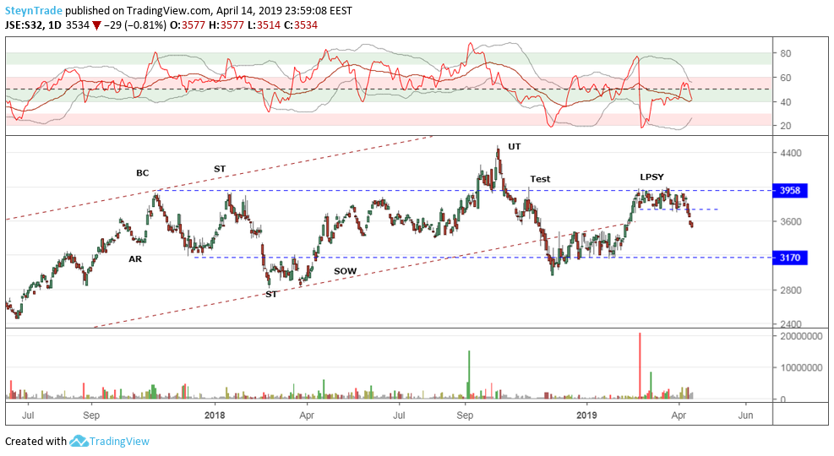Click the 20 level on oscillator axis

tap(786, 126)
